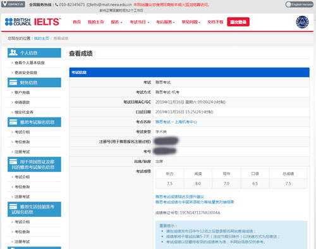Viewport: 316px width, 249px height.
Task: Click the 个人信息 sidebar header
Action: [34, 52]
